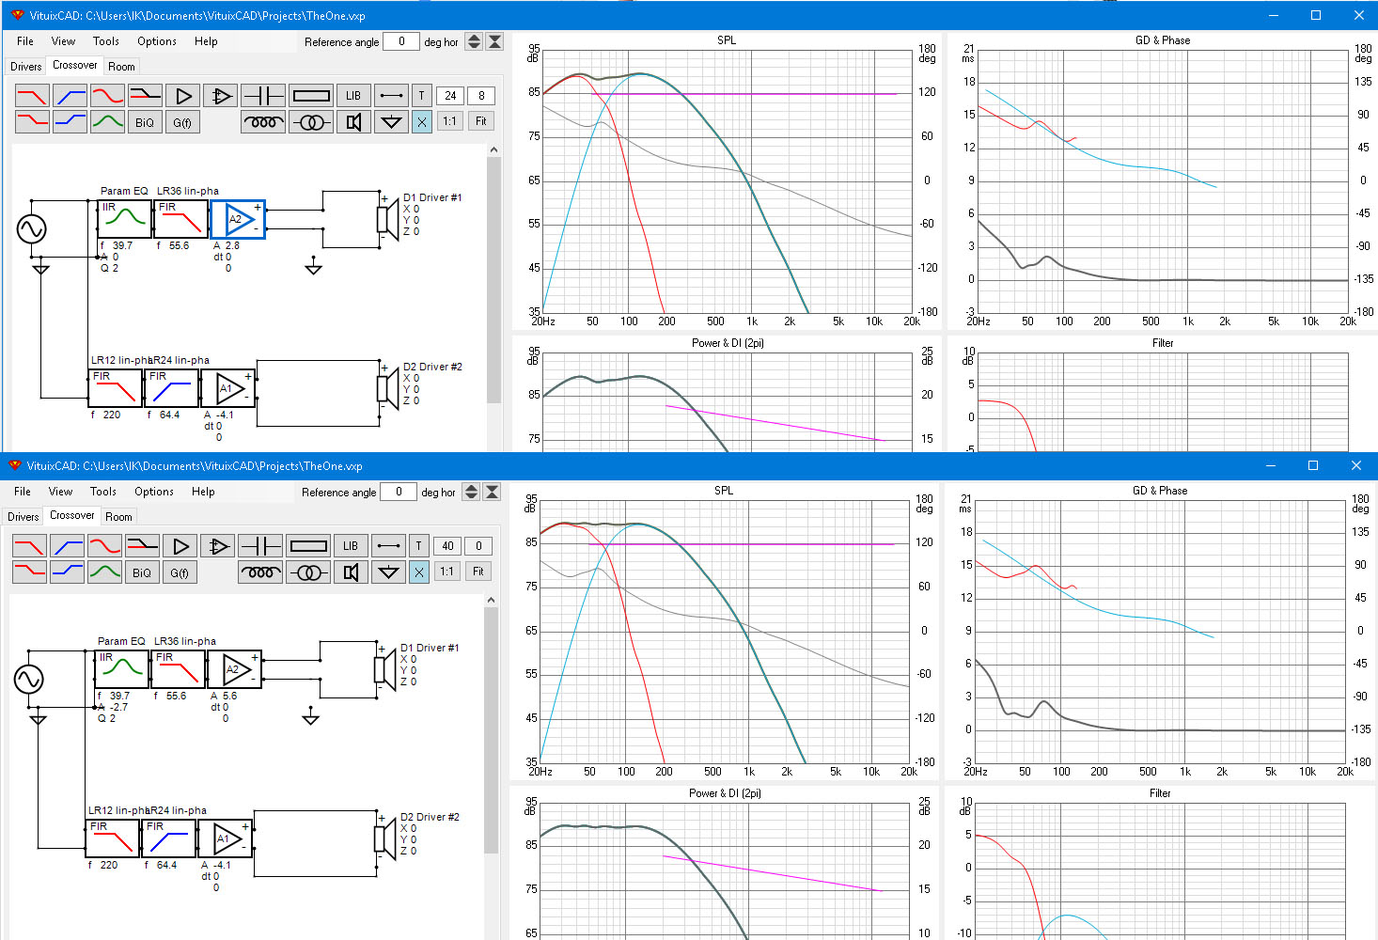This screenshot has height=940, width=1378.
Task: Select green peak EQ icon in lower window
Action: [x=105, y=572]
